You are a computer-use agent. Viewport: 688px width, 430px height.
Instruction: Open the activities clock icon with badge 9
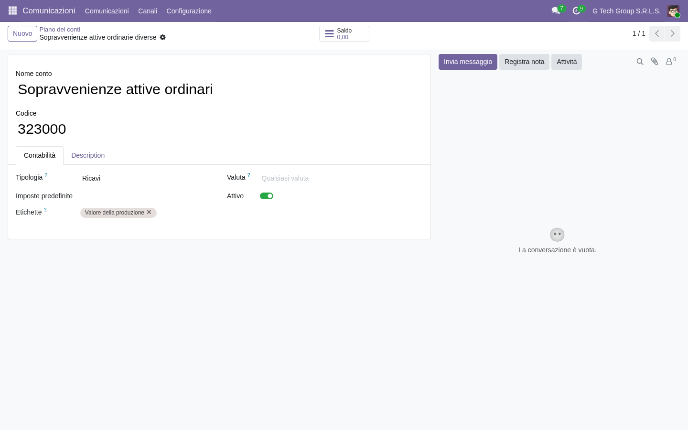(x=577, y=11)
